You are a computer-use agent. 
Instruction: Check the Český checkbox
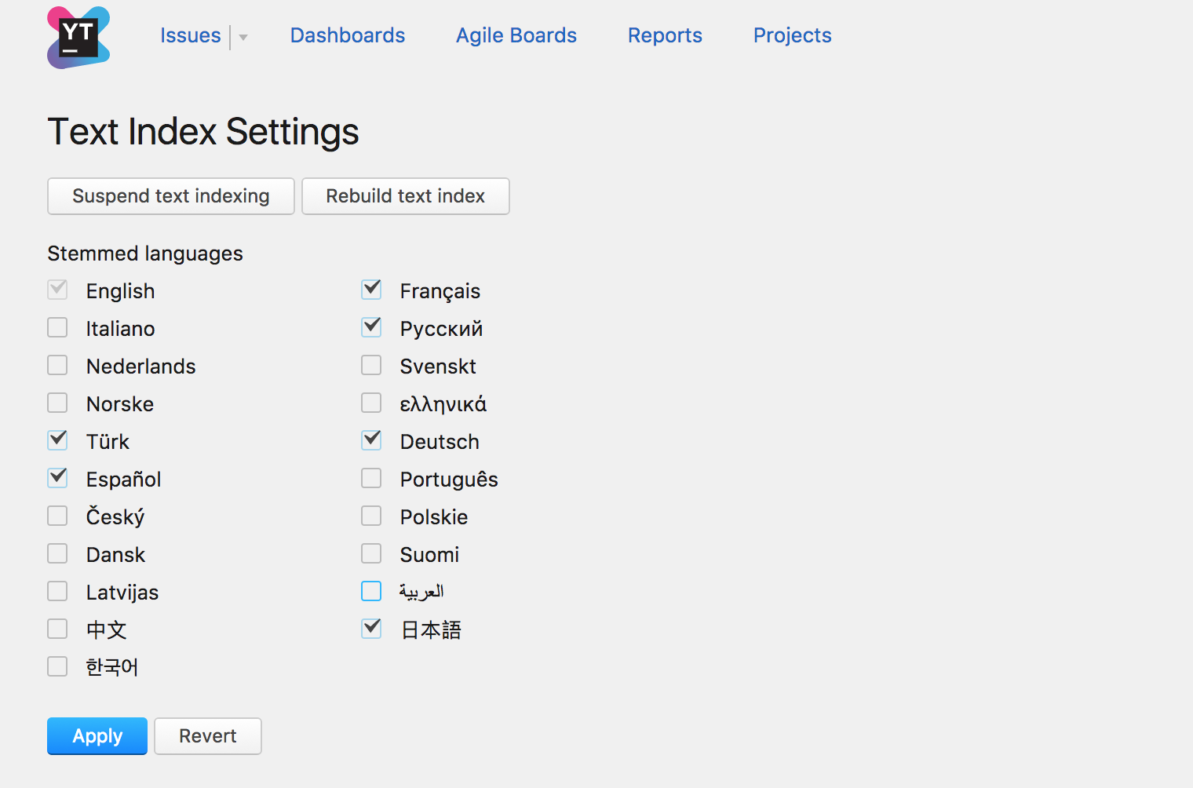(x=57, y=516)
